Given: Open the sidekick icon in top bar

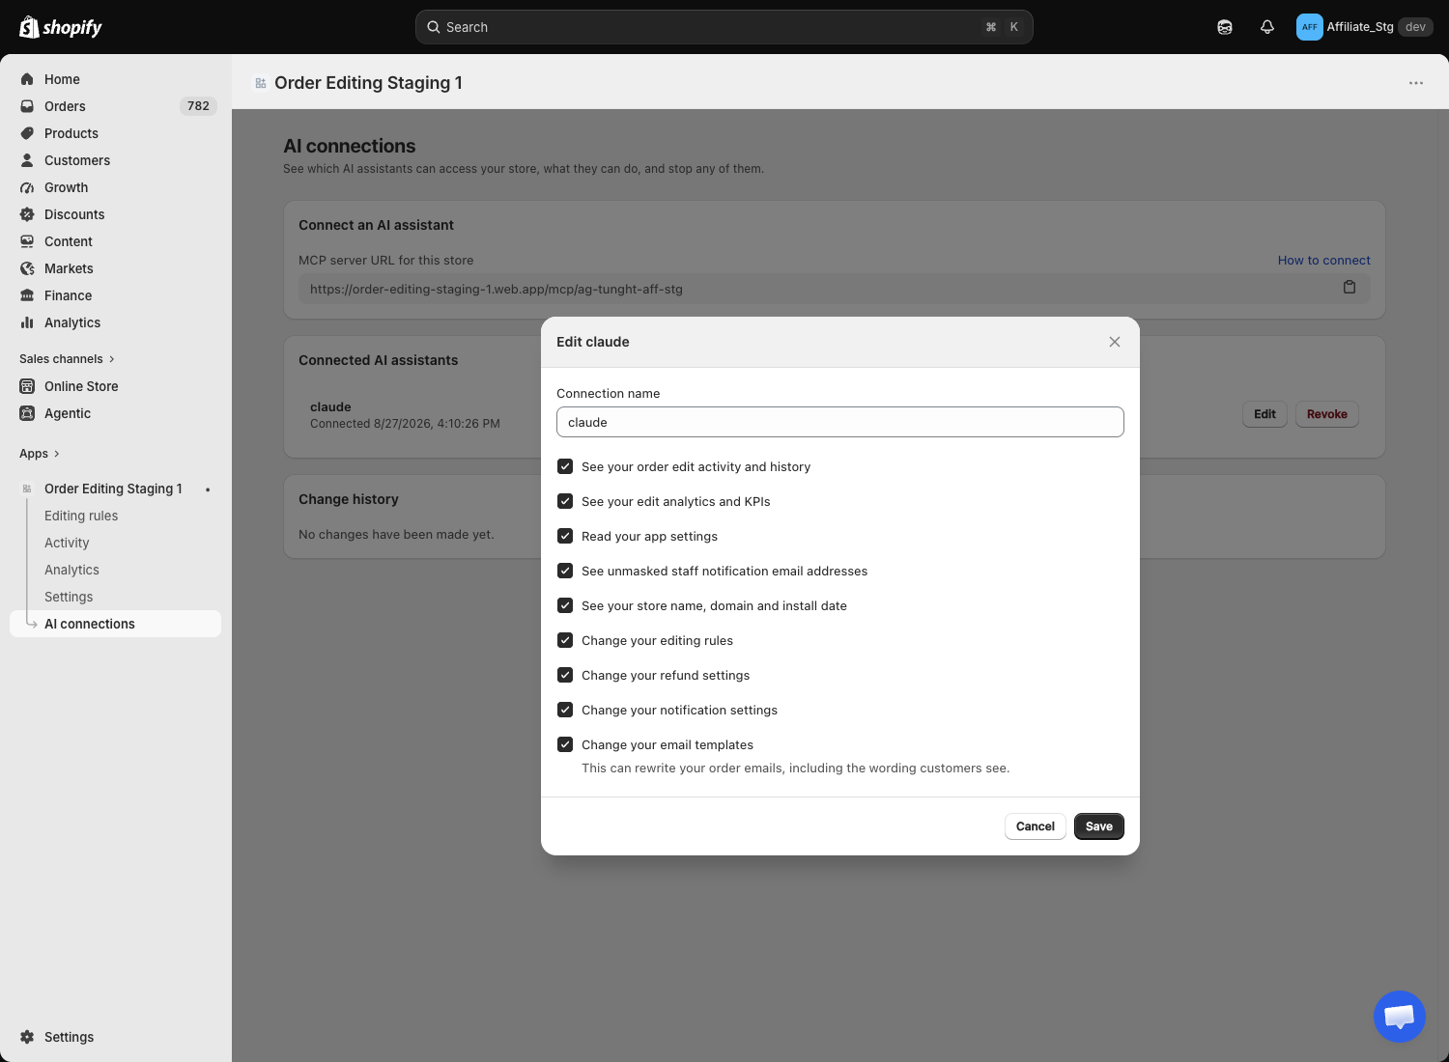Looking at the screenshot, I should click(1225, 27).
